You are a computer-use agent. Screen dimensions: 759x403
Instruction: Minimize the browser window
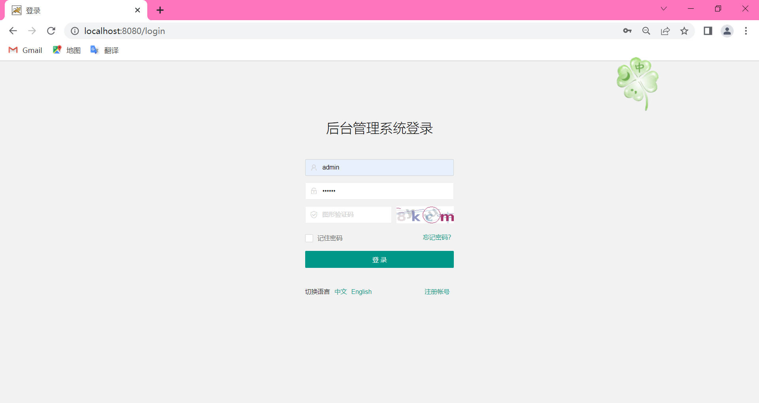[x=691, y=9]
